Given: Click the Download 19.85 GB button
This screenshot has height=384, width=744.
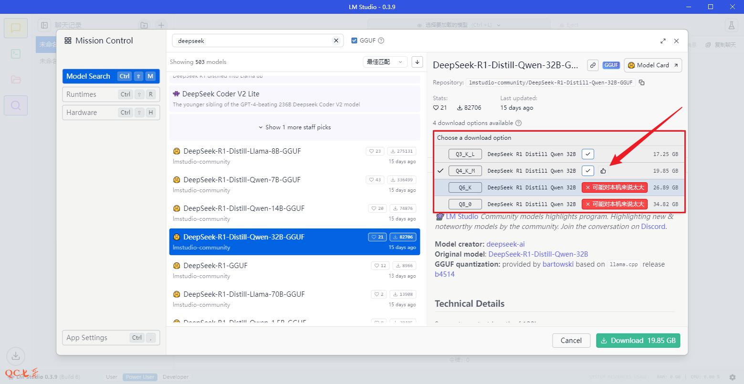Looking at the screenshot, I should point(638,341).
